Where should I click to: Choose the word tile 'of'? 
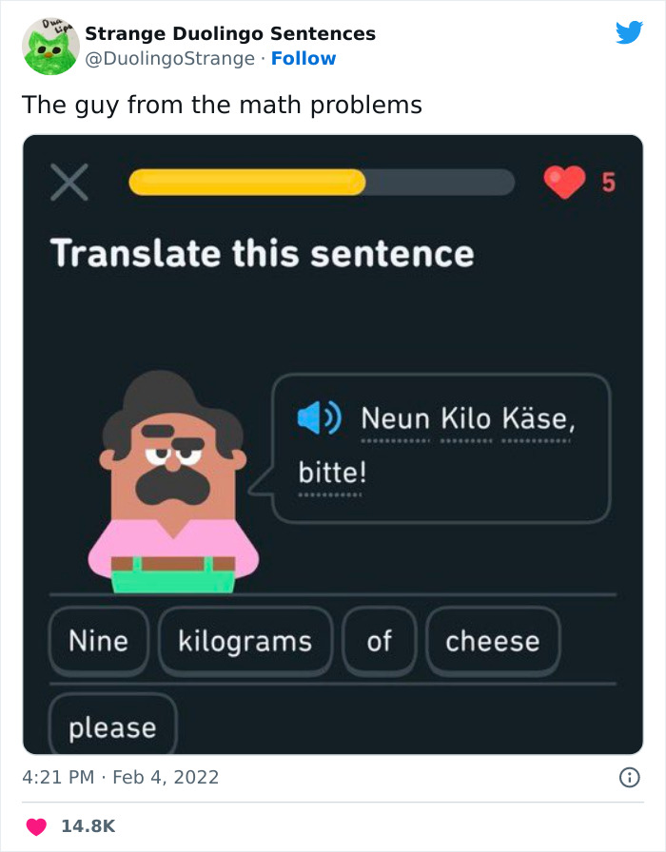point(380,641)
